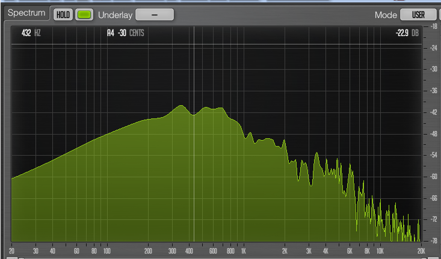441x259 pixels.
Task: Click the 10K frequency axis label
Action: tap(380, 251)
